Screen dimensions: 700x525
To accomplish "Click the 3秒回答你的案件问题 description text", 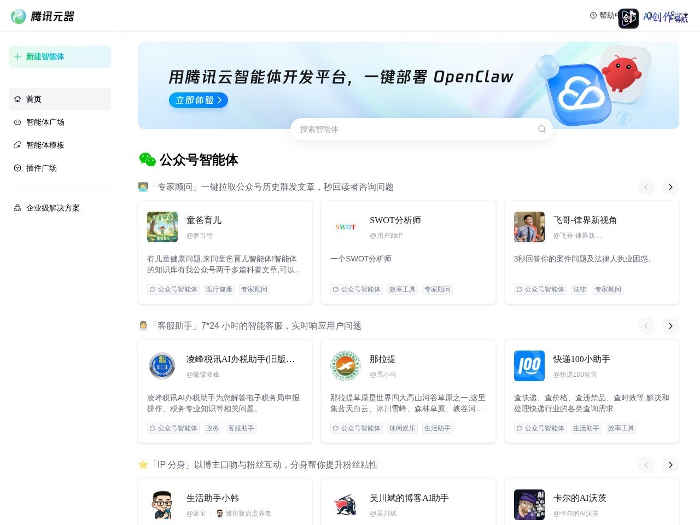I will coord(585,259).
